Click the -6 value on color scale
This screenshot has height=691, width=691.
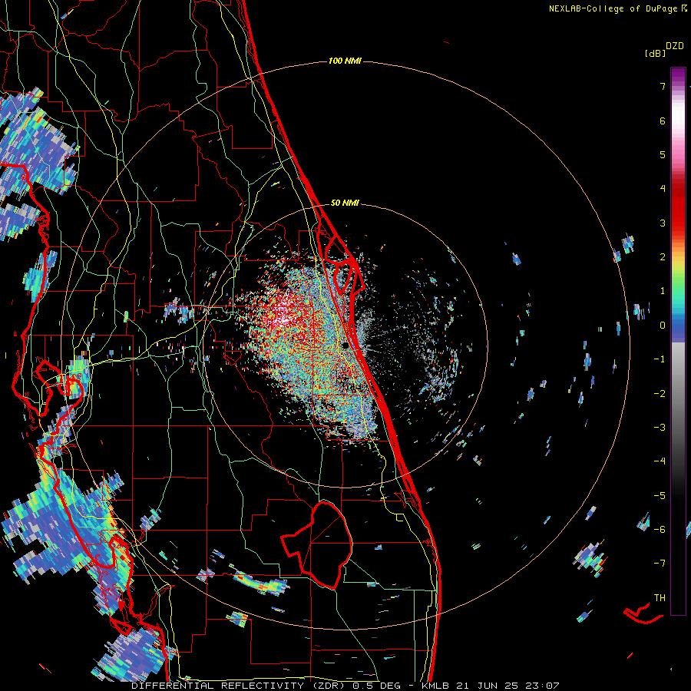tap(660, 530)
